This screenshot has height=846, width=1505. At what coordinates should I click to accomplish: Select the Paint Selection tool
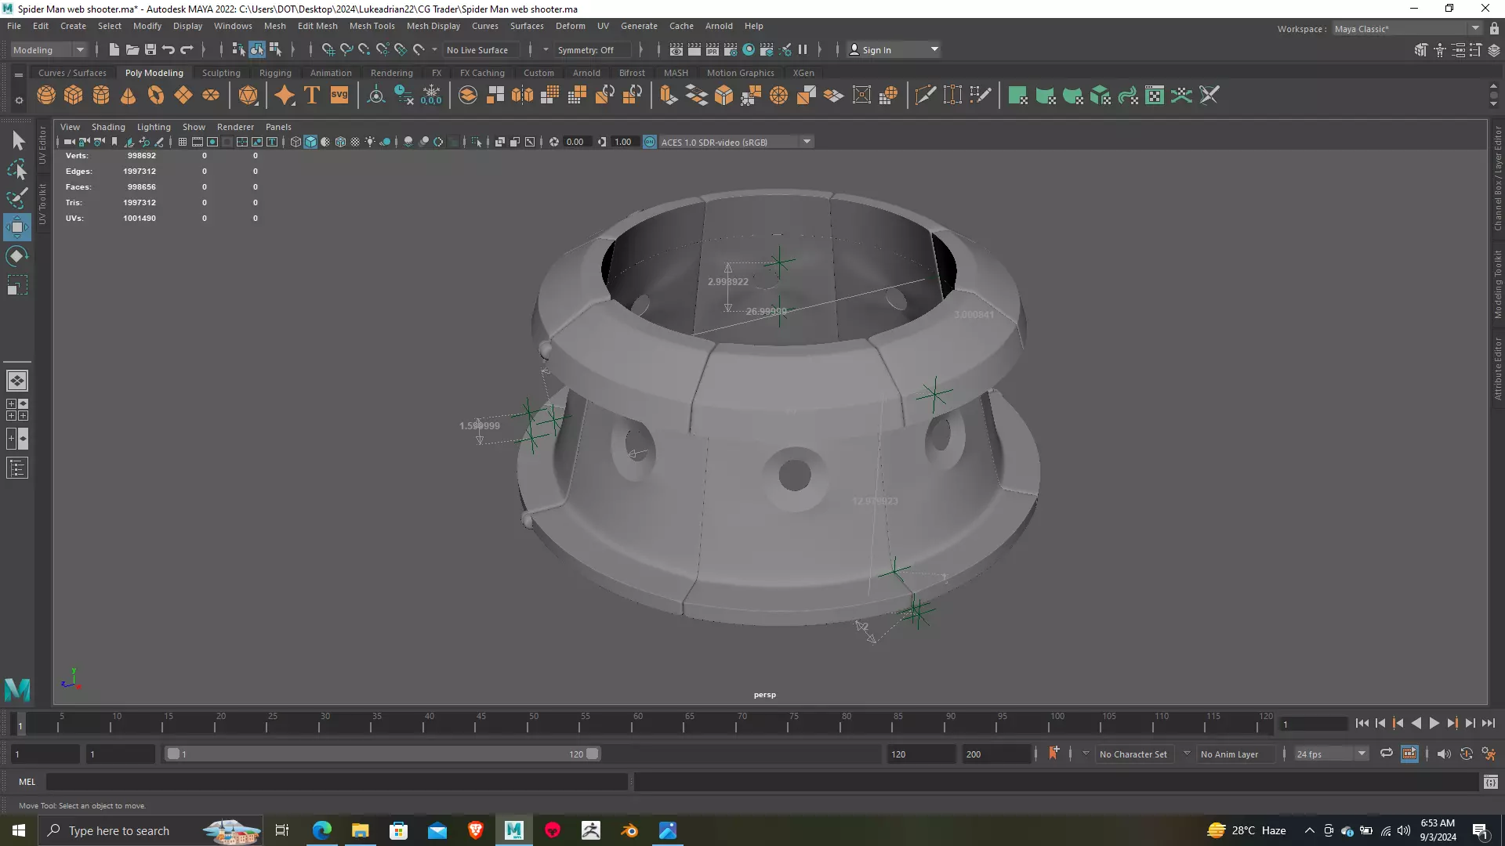tap(17, 197)
